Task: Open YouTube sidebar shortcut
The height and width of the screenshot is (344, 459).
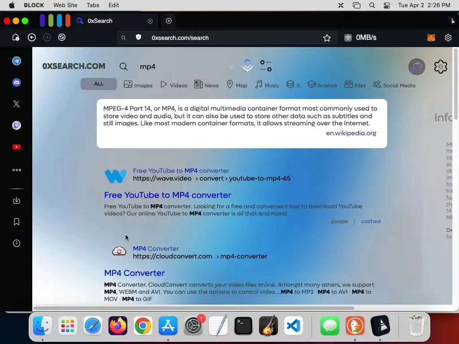Action: pos(17,147)
